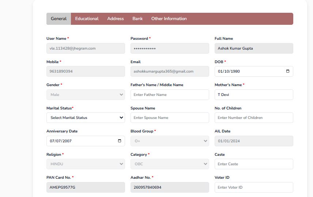
Task: Click the Anniversary Date text 07/07/2007
Action: point(61,141)
